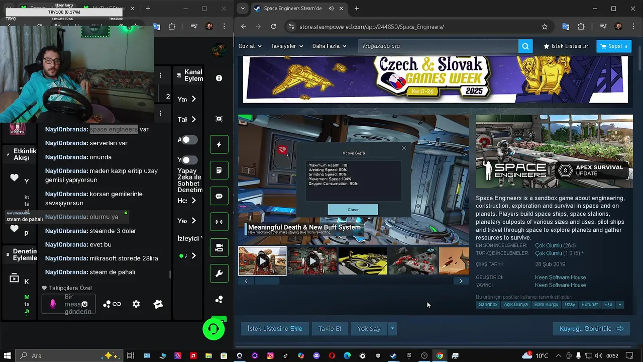
Task: Click the Close button in Active Buffs
Action: (x=353, y=210)
